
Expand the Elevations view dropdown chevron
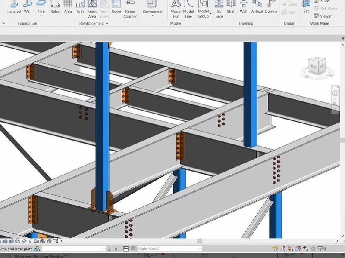66,255
